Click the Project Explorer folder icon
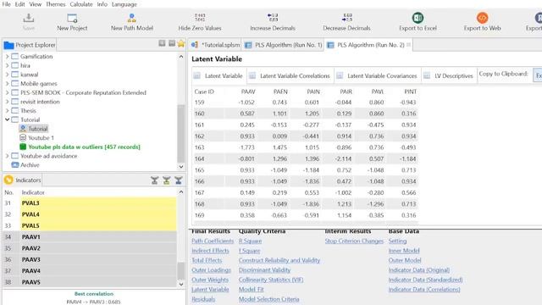The image size is (542, 305). point(8,45)
